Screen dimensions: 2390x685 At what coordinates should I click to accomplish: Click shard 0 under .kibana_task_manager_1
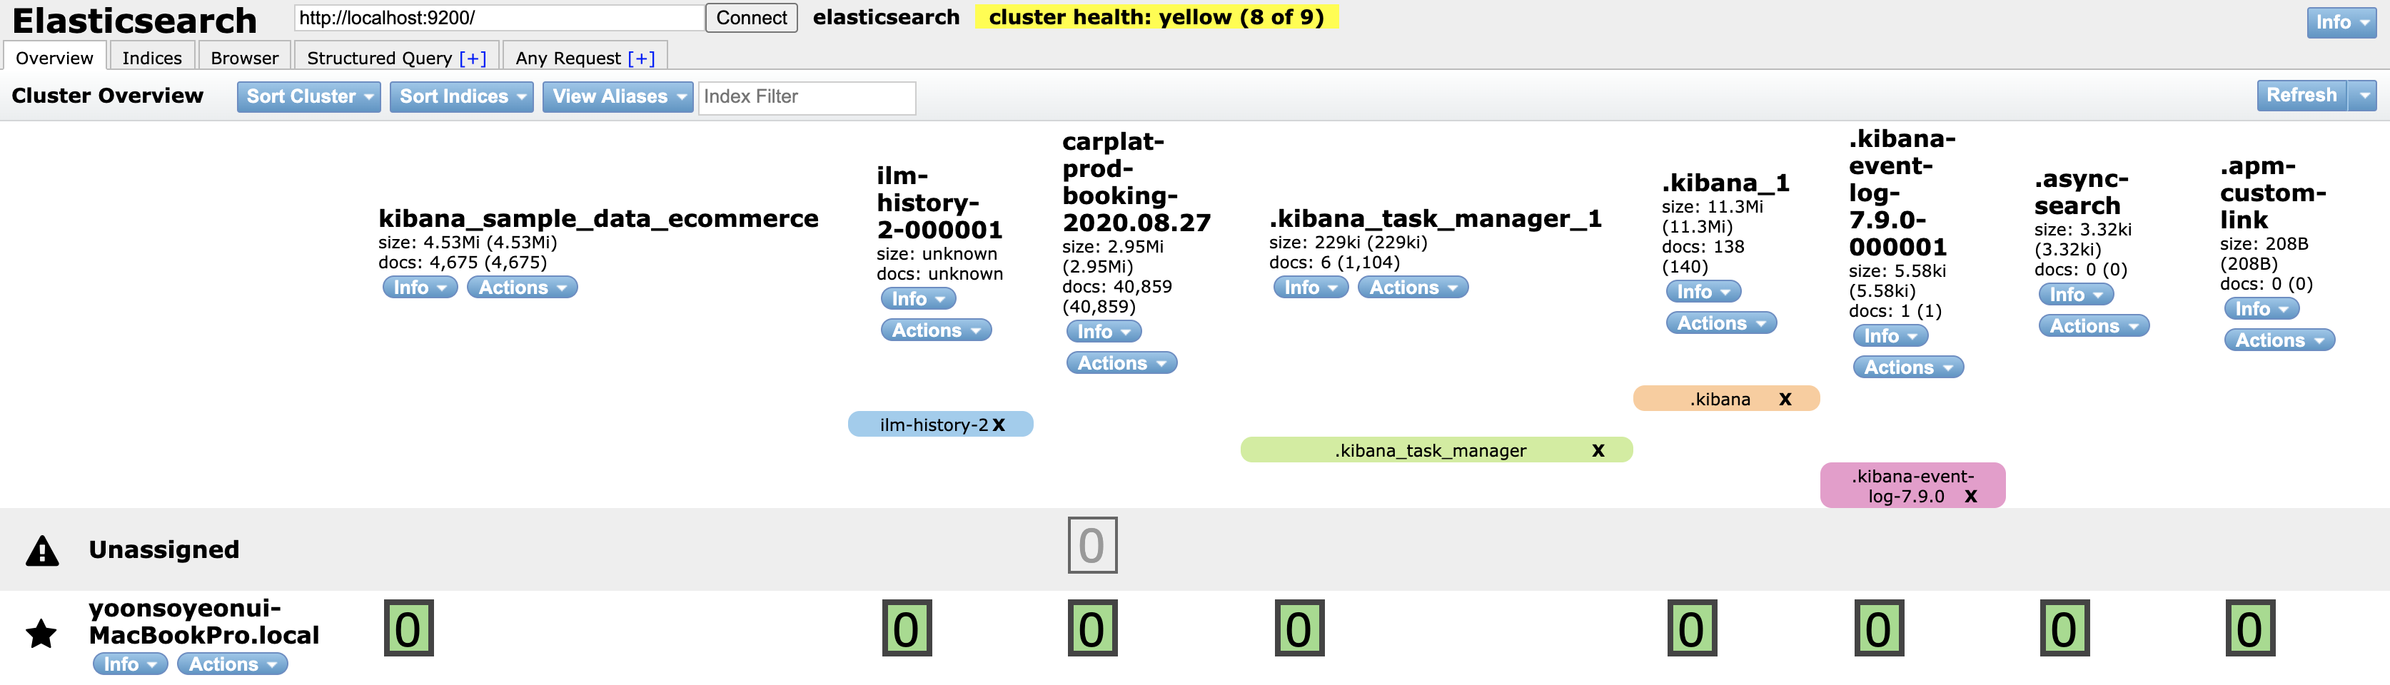tap(1299, 629)
